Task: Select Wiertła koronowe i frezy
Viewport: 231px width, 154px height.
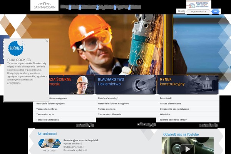Action: pyautogui.click(x=172, y=120)
